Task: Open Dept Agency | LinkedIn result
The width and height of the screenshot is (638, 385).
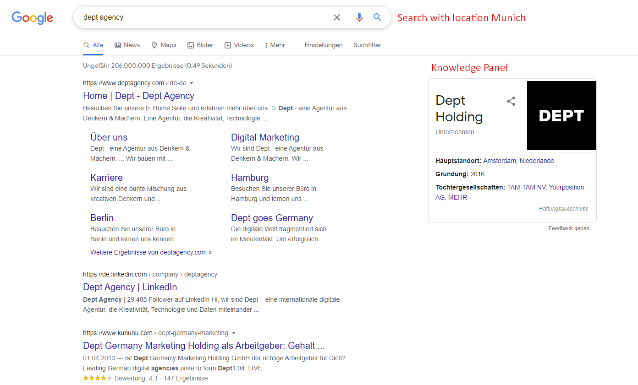Action: tap(130, 287)
